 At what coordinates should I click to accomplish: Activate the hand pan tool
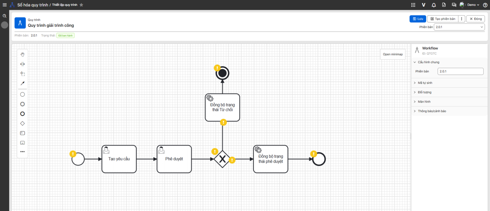pos(22,54)
